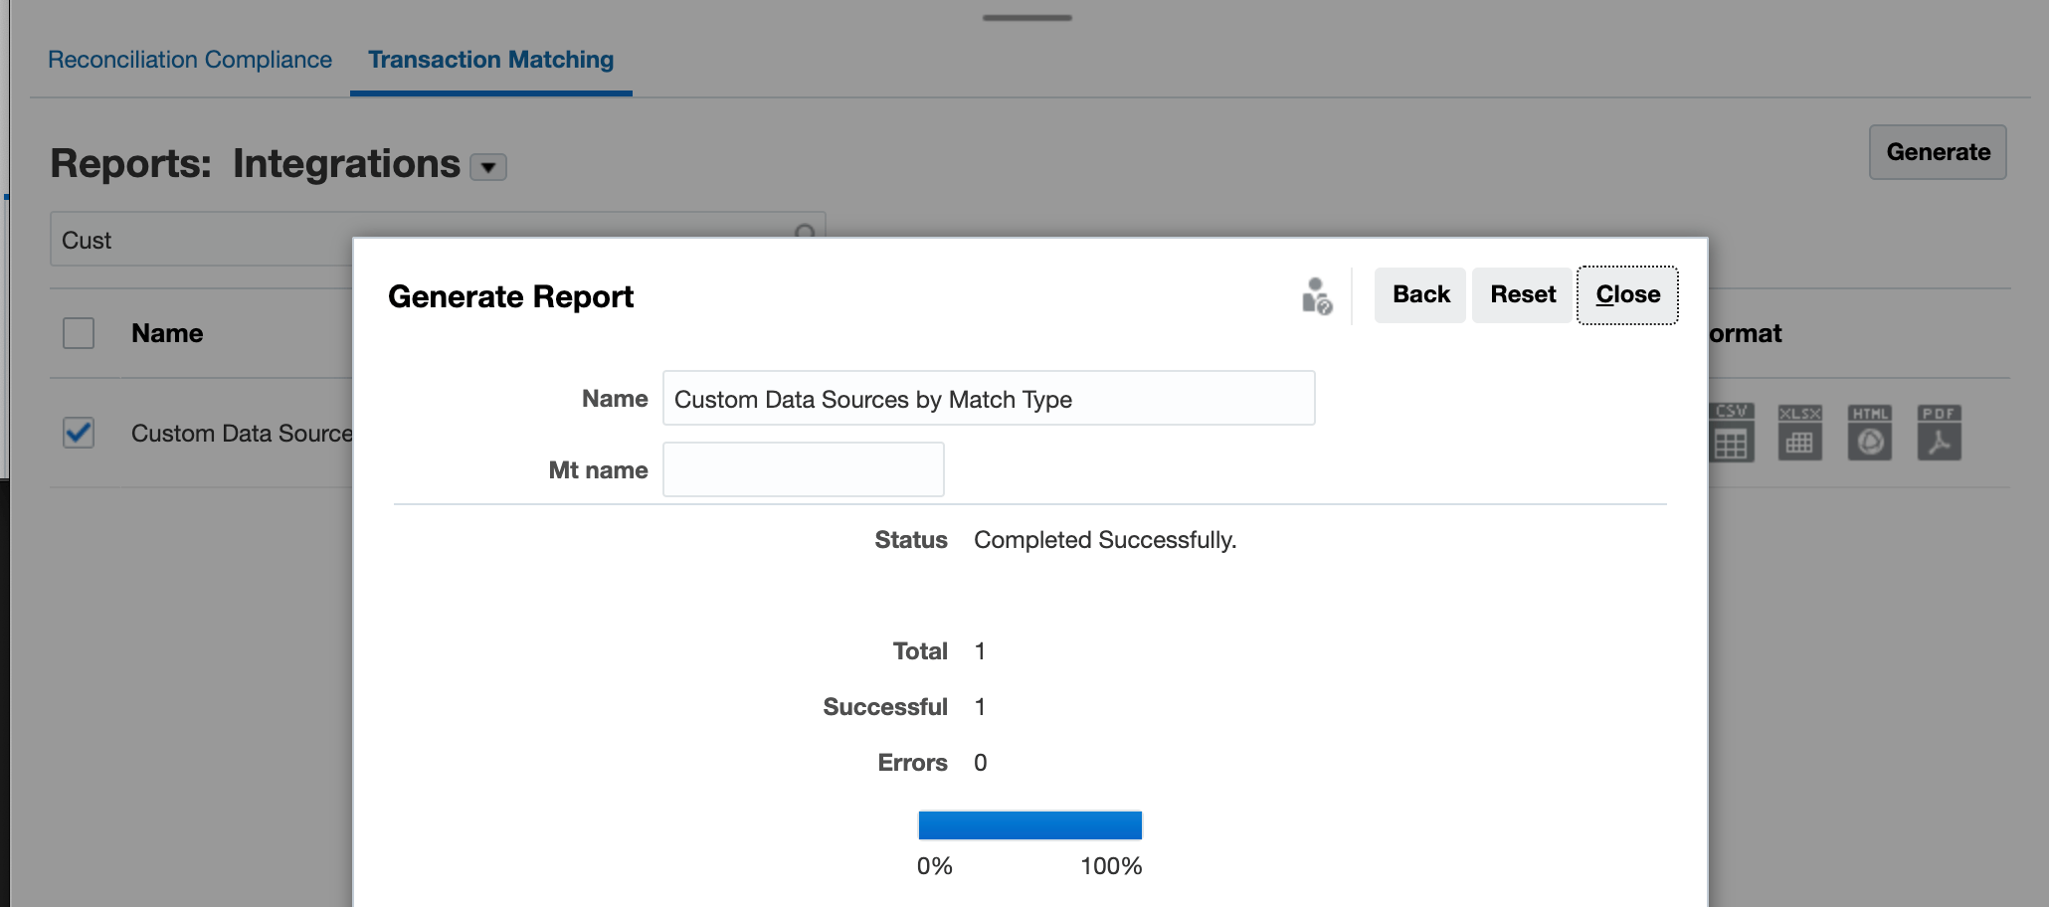Click the report progress bar
This screenshot has height=907, width=2049.
1029,825
